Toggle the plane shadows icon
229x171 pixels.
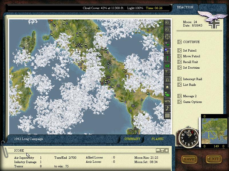click(x=167, y=73)
